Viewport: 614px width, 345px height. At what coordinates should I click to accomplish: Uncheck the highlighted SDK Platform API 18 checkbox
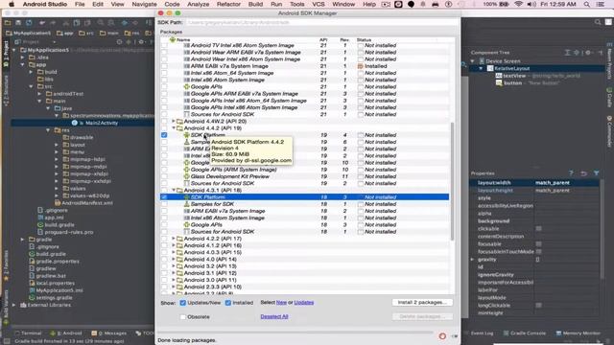164,197
